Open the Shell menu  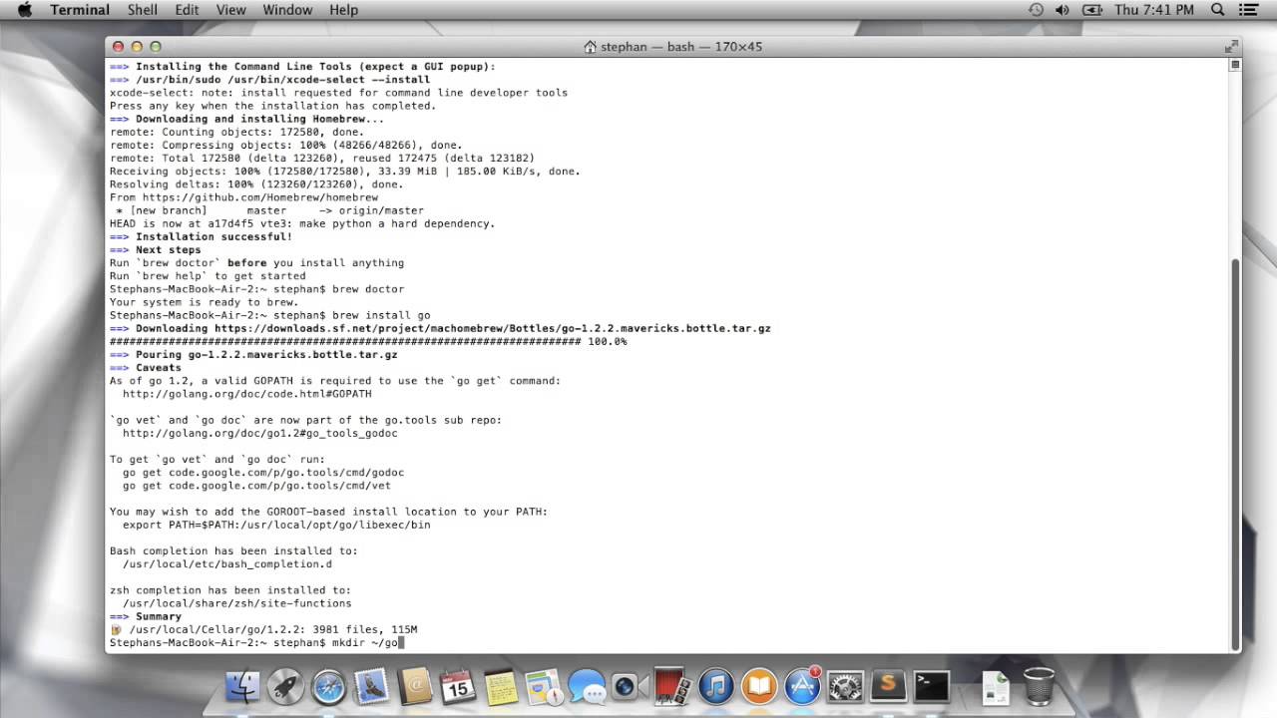[x=143, y=10]
